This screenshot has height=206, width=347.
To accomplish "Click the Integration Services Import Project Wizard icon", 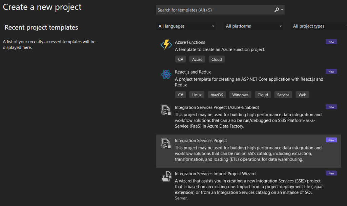I will 166,176.
